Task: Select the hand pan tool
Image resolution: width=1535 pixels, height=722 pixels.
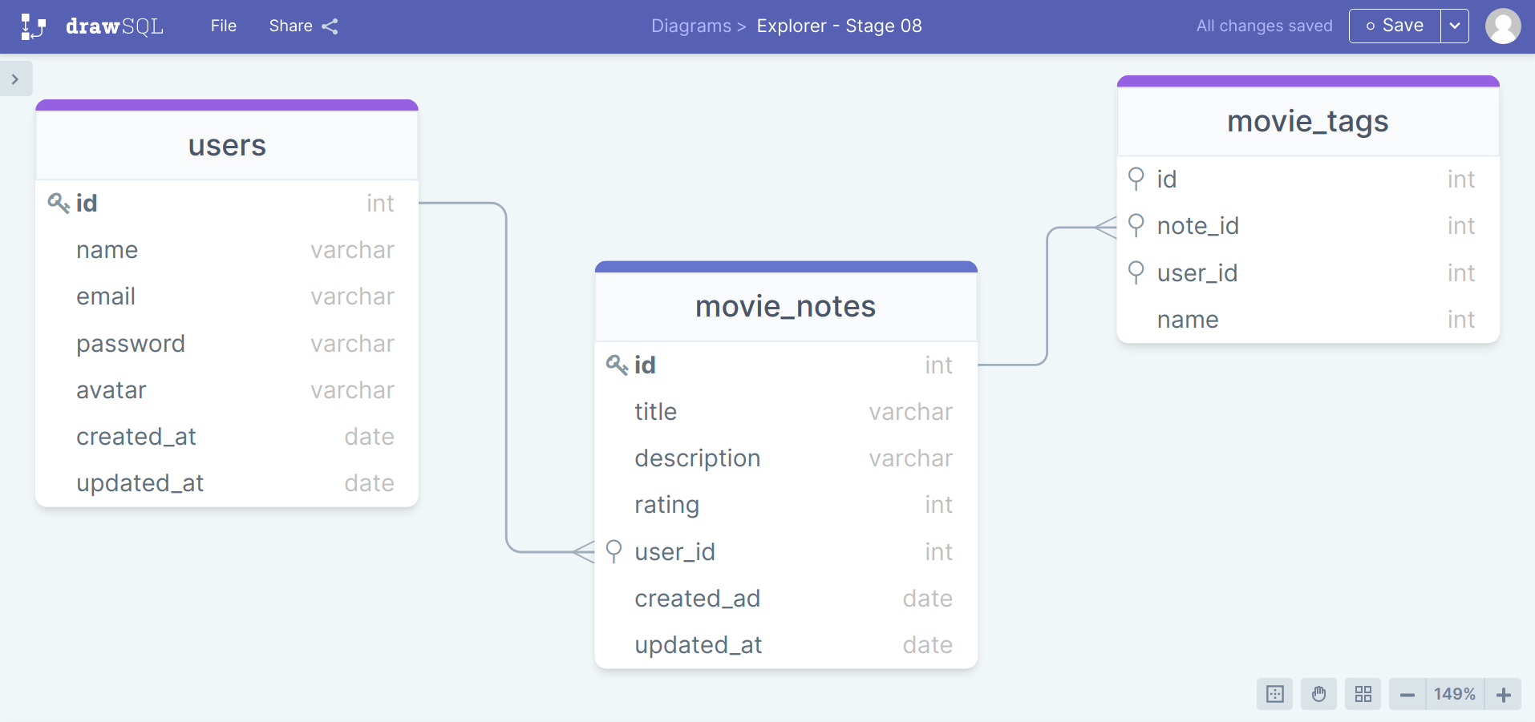Action: pos(1318,694)
